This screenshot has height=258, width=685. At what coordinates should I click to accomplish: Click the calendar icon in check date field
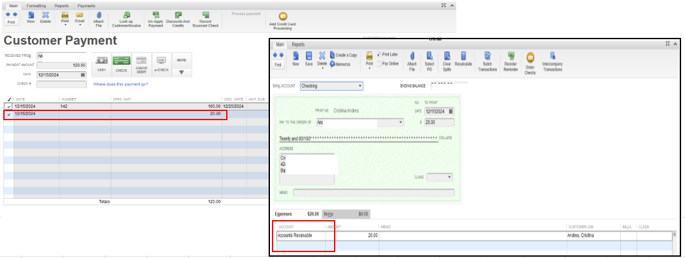[x=450, y=111]
